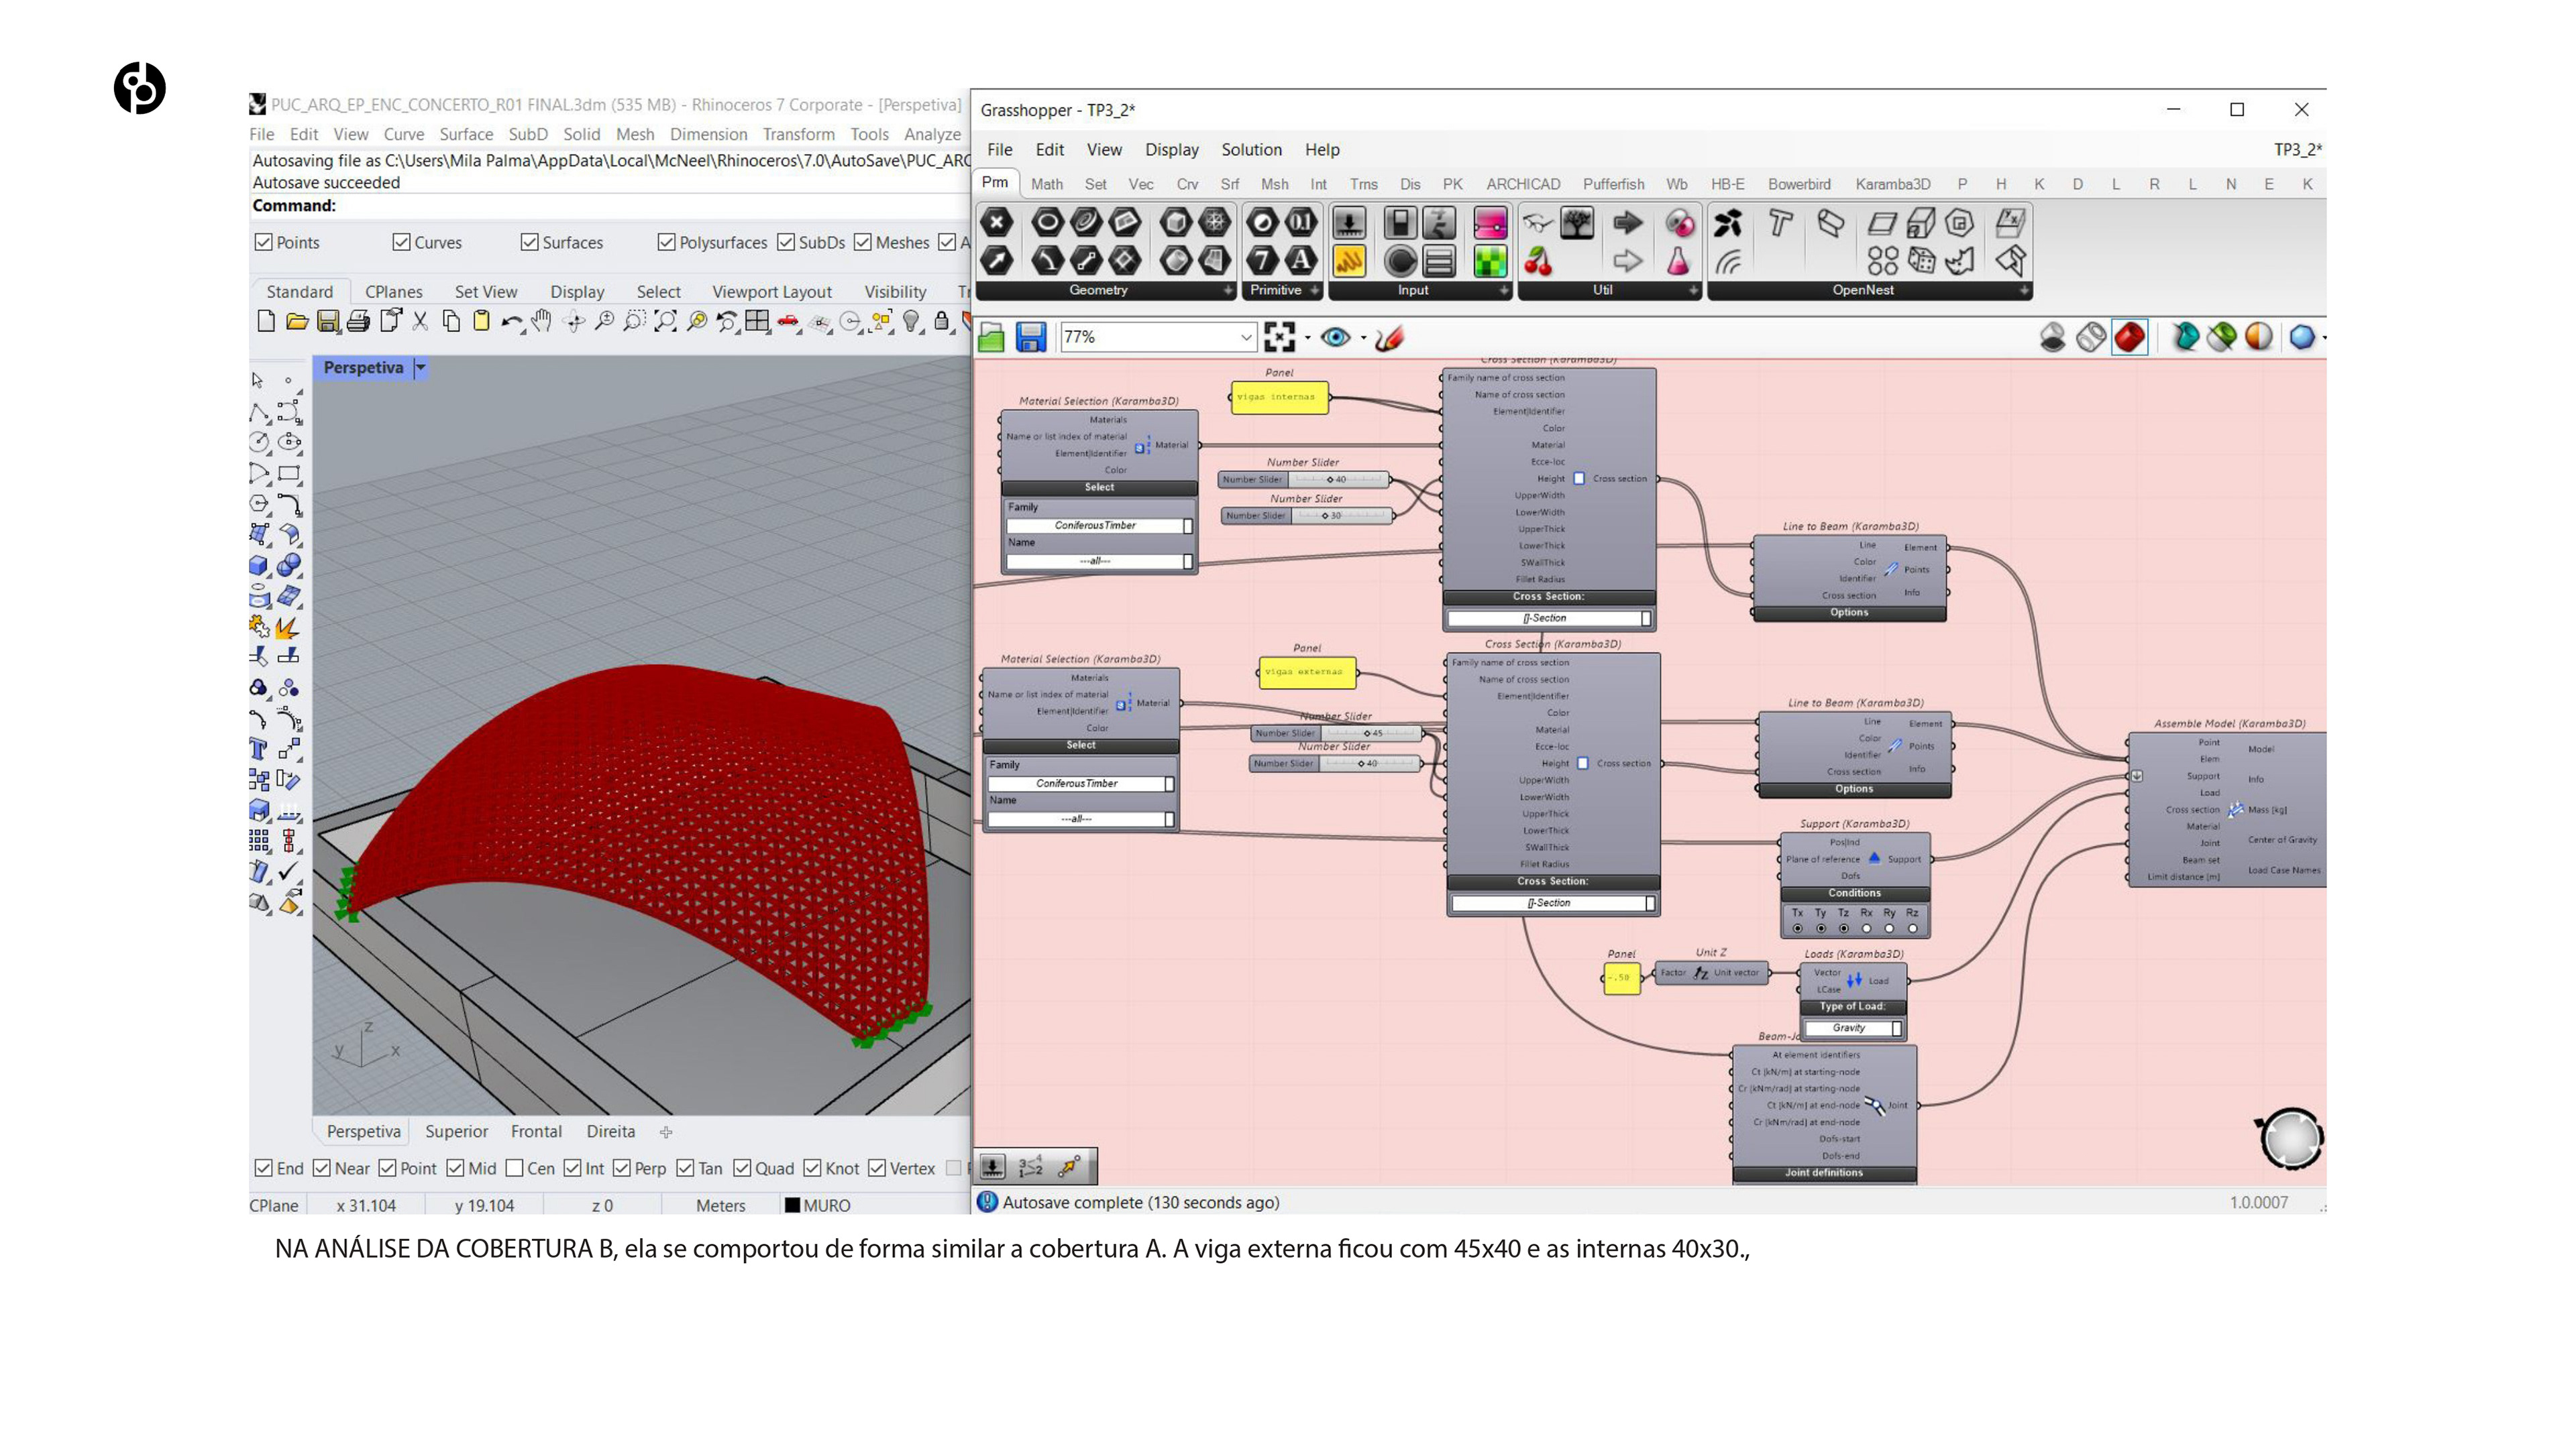Click the zoom extents canvas icon
The width and height of the screenshot is (2576, 1448).
(x=1279, y=337)
